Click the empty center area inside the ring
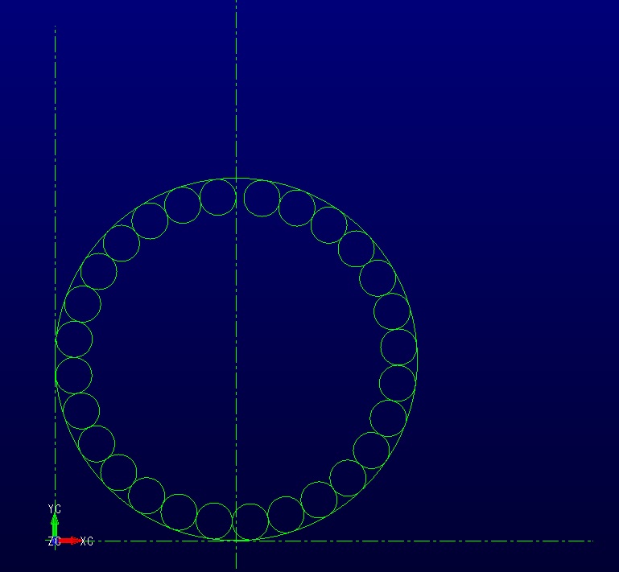 point(236,359)
